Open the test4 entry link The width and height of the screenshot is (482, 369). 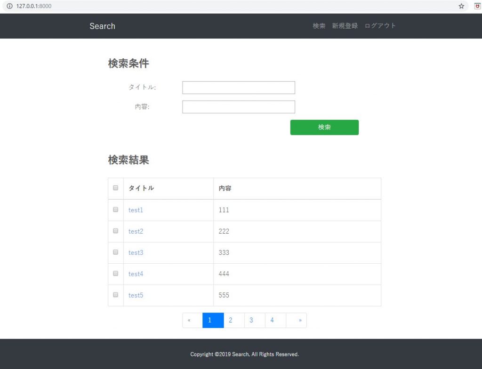tap(136, 274)
